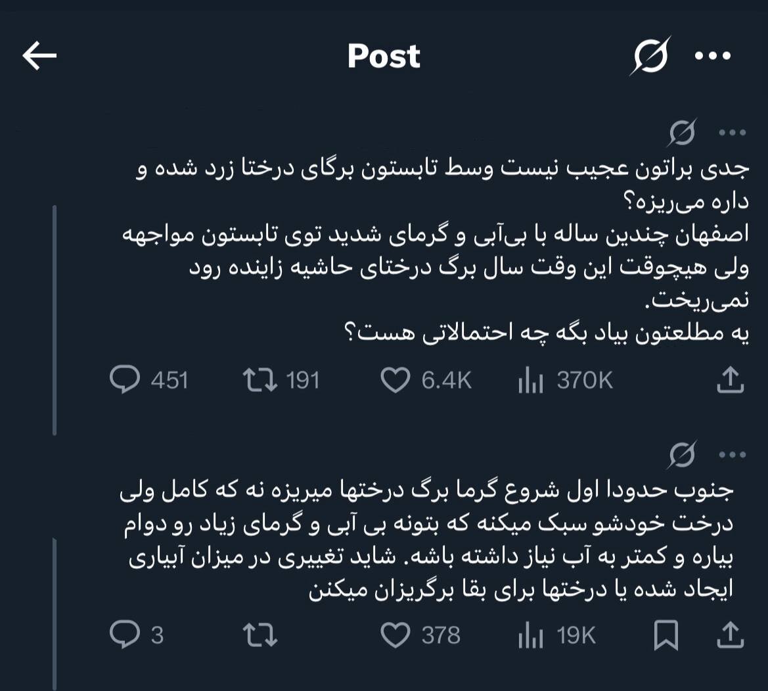768x691 pixels.
Task: View analytics of post with 370K views
Action: tap(531, 380)
